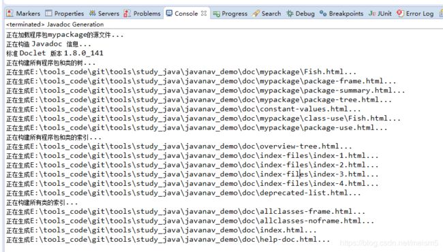Switch to the Error Log tab
This screenshot has height=252, width=443.
point(415,14)
